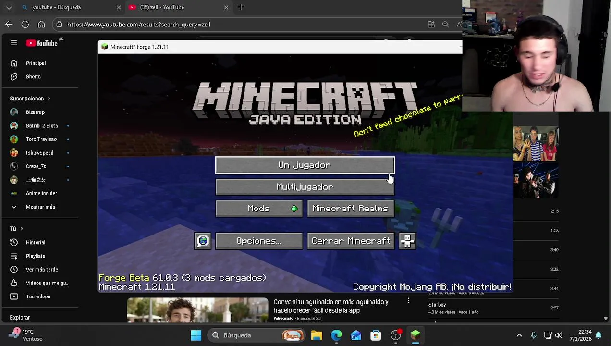Click the microphone tray icon

[534, 335]
